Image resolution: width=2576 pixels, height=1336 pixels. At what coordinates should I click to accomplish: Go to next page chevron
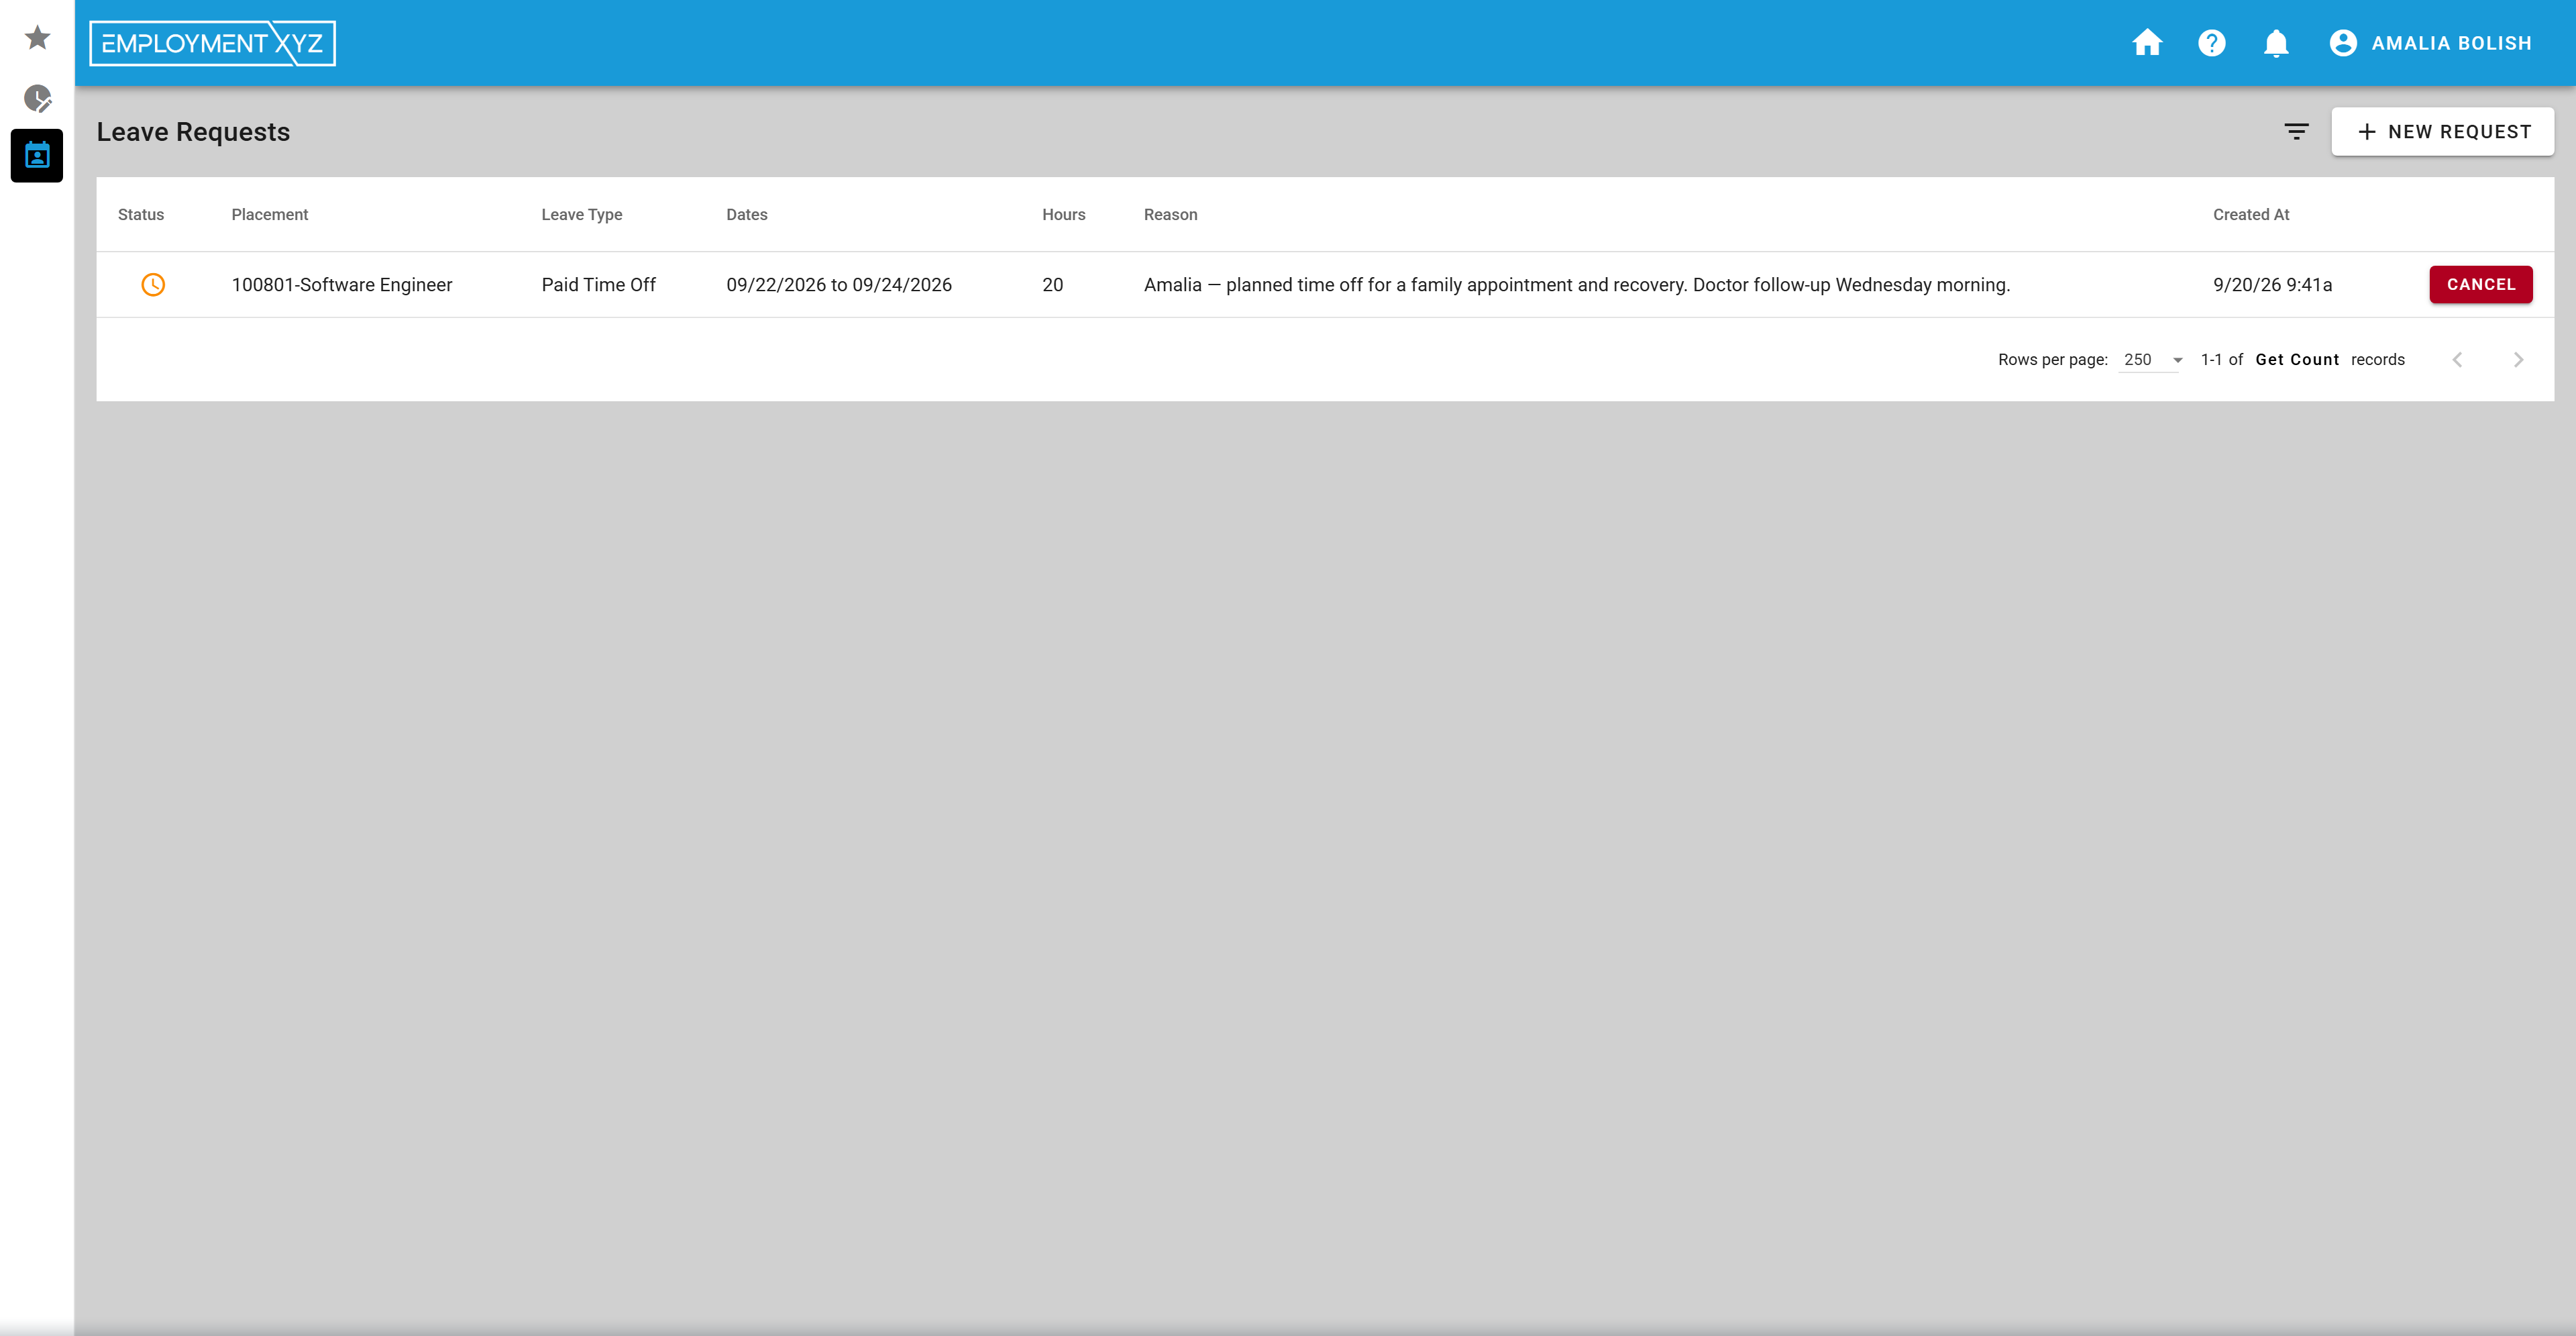pyautogui.click(x=2518, y=360)
